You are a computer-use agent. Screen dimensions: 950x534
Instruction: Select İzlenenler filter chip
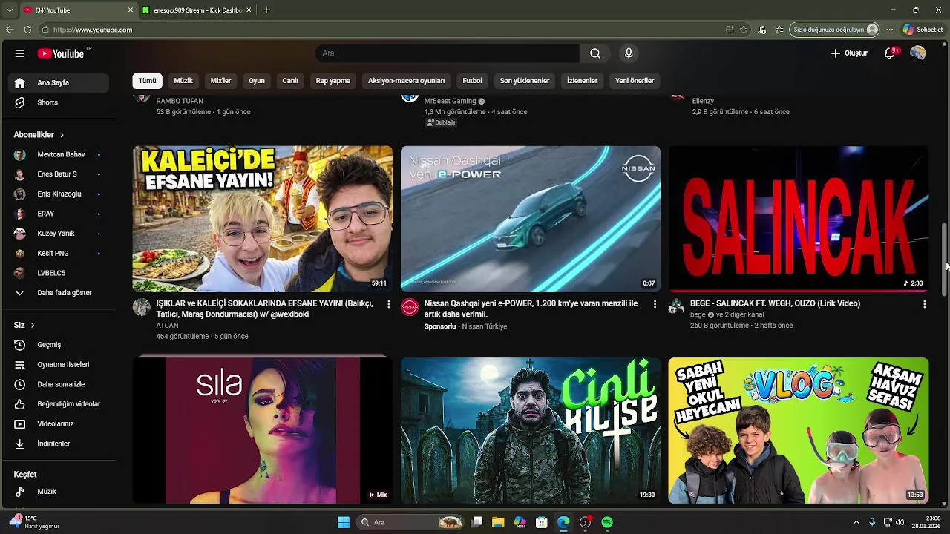pyautogui.click(x=583, y=81)
